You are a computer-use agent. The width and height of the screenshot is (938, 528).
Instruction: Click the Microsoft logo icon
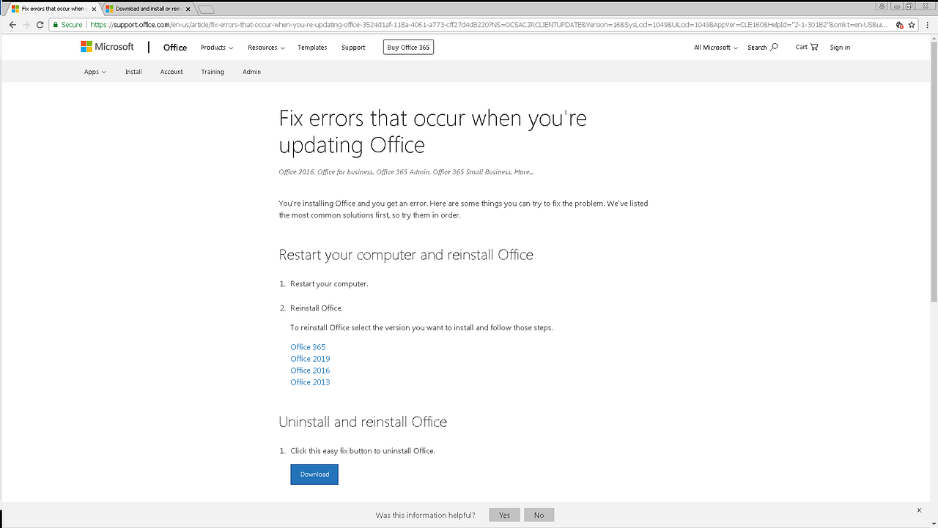(x=86, y=46)
